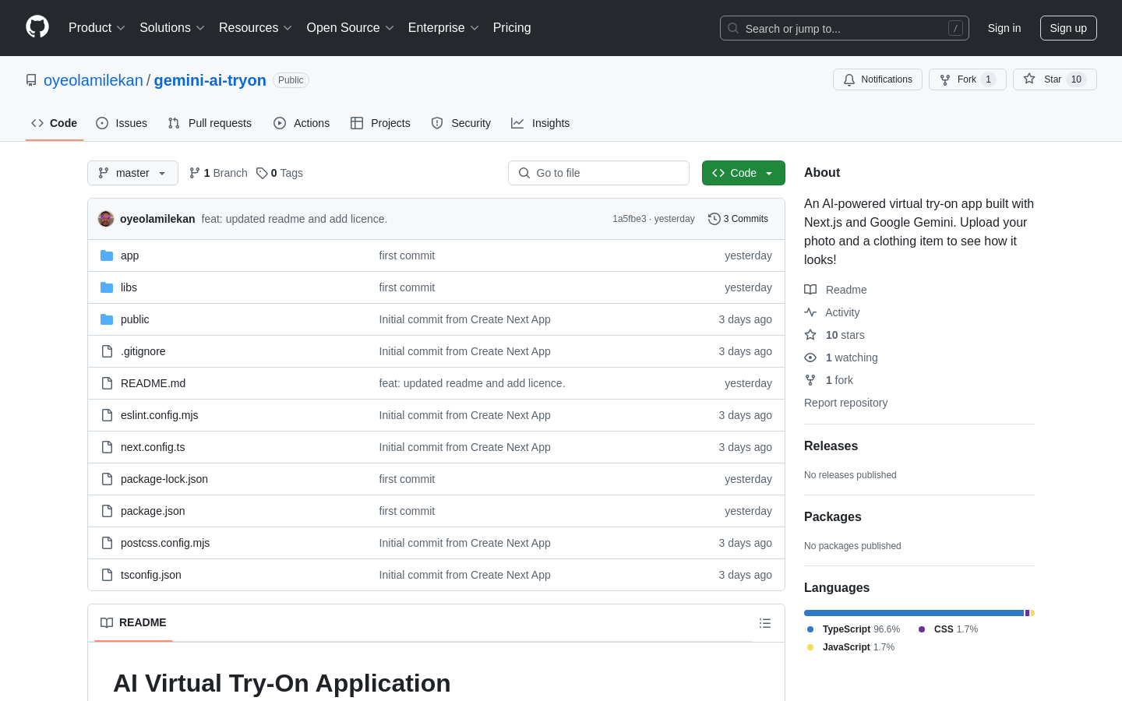
Task: Expand the Product menu
Action: (x=97, y=27)
